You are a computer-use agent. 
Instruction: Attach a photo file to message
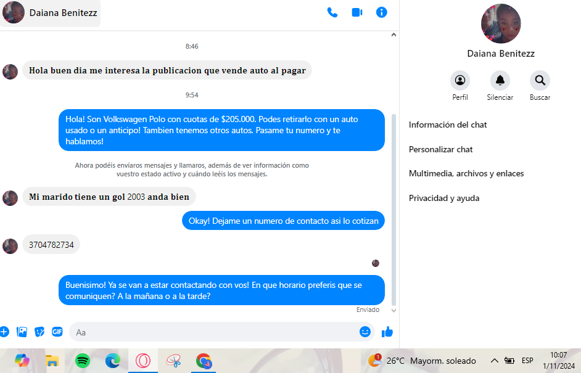coord(22,332)
